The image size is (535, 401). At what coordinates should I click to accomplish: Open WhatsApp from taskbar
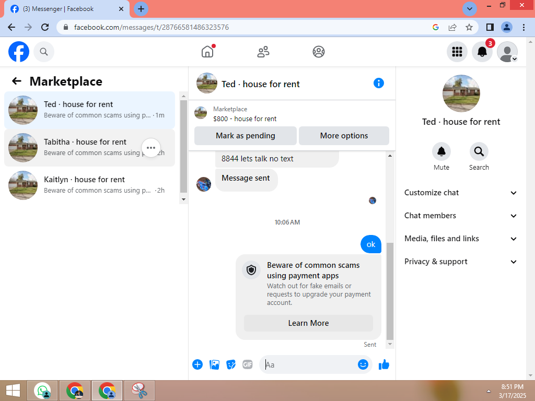tap(42, 391)
